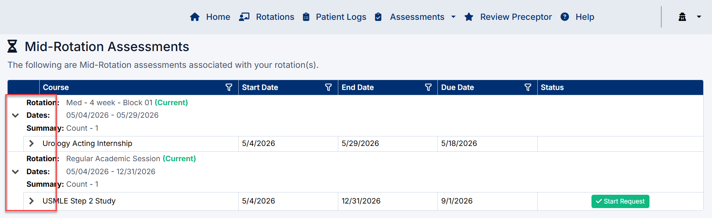Open the Course column filter icon
Screen dimensions: 712x218
(x=229, y=87)
